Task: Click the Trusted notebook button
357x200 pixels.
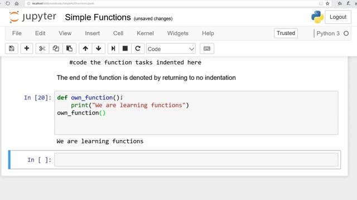Action: pyautogui.click(x=286, y=33)
